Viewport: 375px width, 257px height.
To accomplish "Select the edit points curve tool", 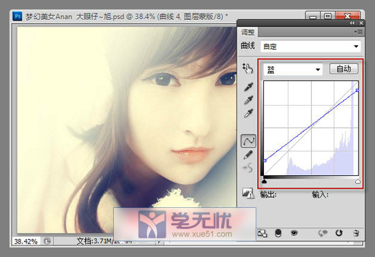I will (x=248, y=141).
